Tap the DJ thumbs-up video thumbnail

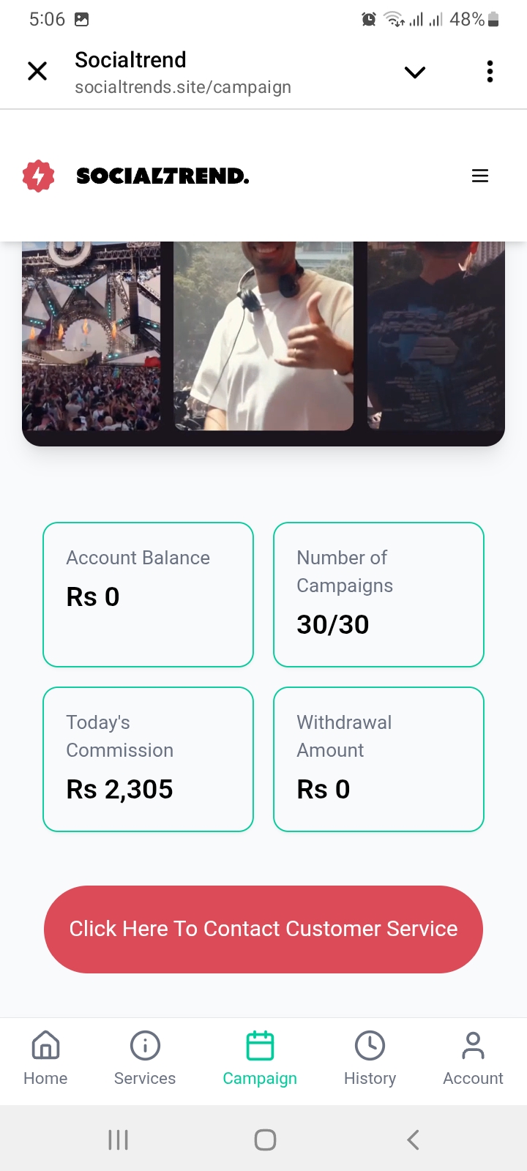click(x=263, y=337)
